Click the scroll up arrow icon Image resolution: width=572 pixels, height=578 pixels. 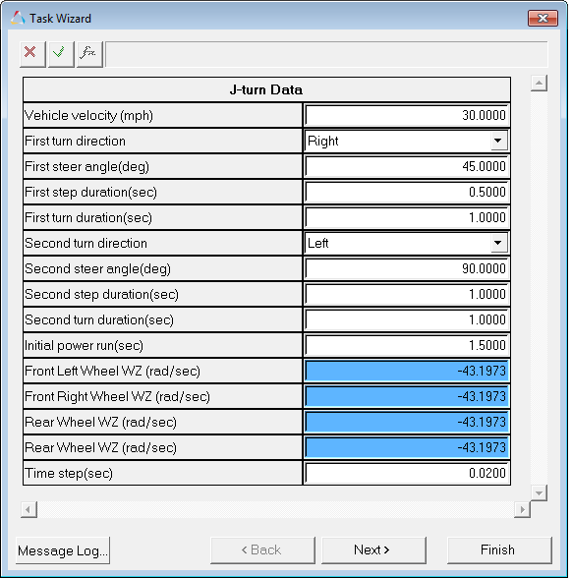click(x=539, y=83)
